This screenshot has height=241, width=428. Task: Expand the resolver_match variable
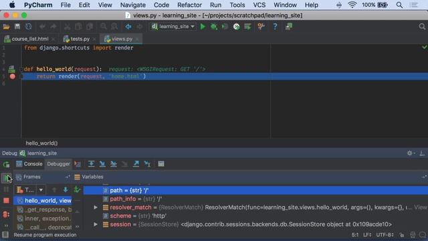click(96, 208)
